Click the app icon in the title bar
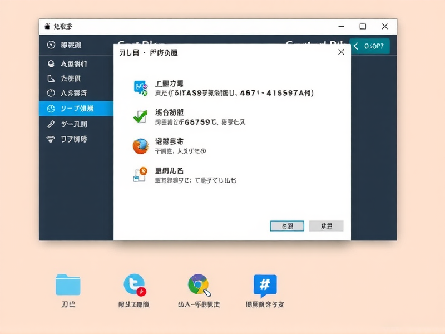445x334 pixels. 48,26
